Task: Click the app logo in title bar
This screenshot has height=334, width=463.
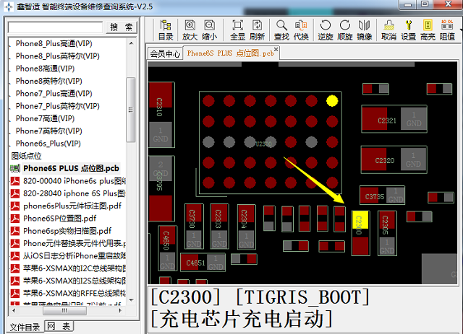Action: (9, 6)
